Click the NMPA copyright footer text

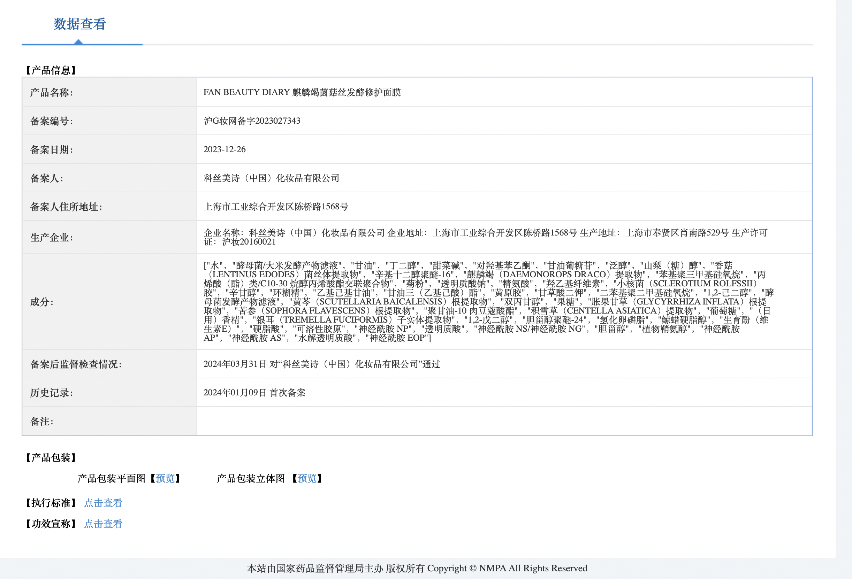(417, 568)
